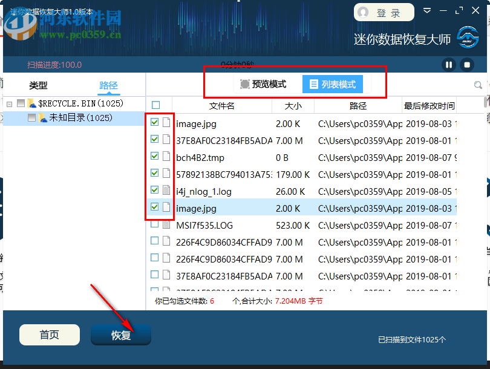
Task: Select the 类型 tab
Action: 38,86
